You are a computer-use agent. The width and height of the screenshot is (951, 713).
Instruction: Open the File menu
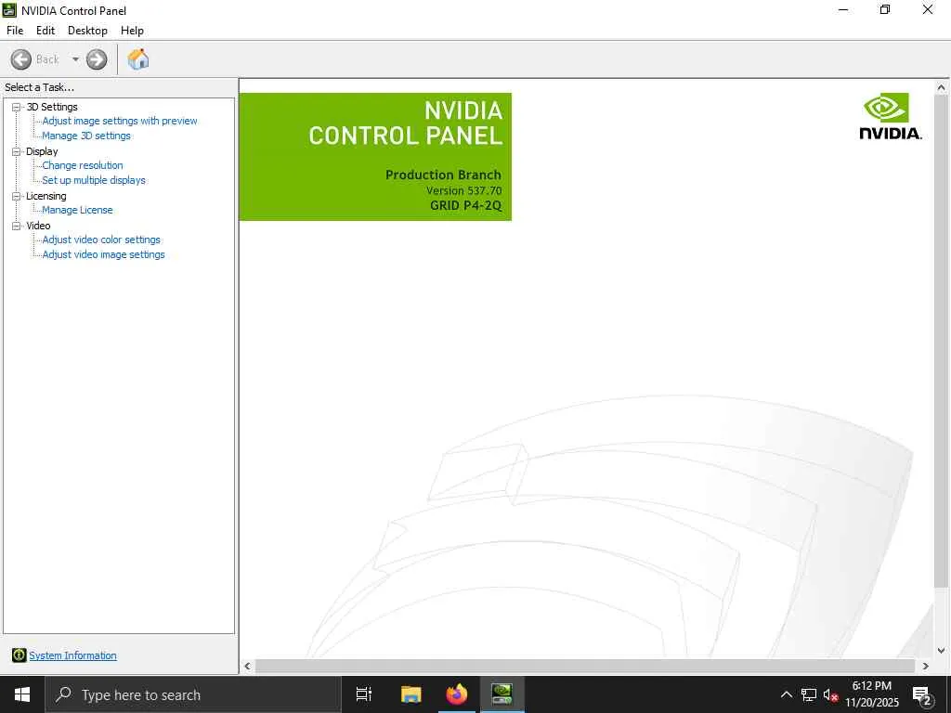[x=15, y=31]
